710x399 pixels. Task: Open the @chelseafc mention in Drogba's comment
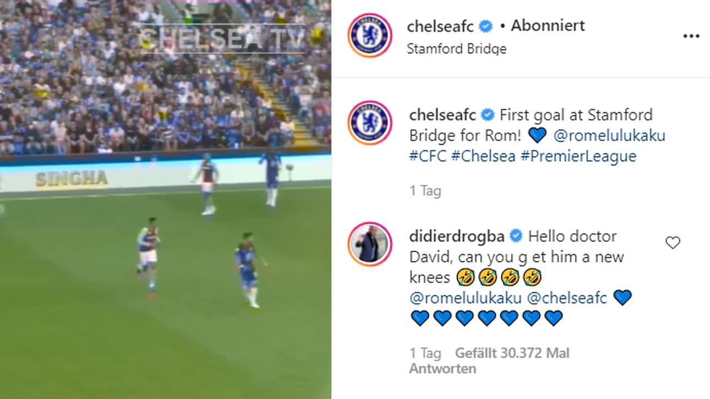[567, 298]
